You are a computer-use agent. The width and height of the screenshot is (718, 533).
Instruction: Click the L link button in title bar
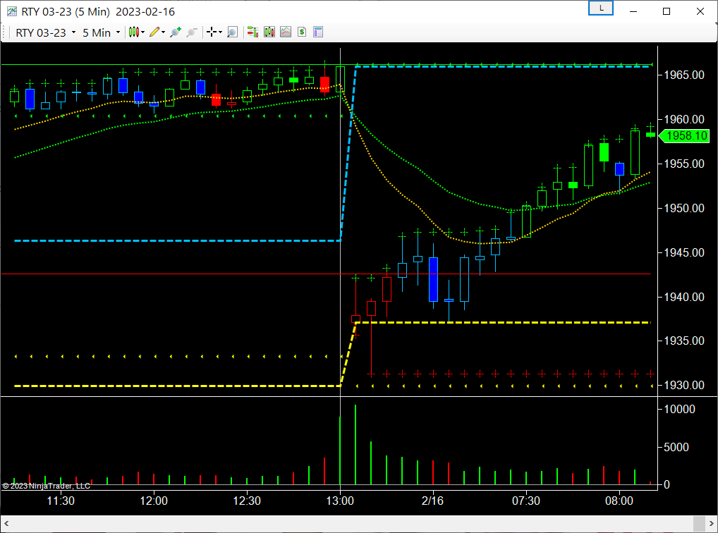click(x=601, y=8)
